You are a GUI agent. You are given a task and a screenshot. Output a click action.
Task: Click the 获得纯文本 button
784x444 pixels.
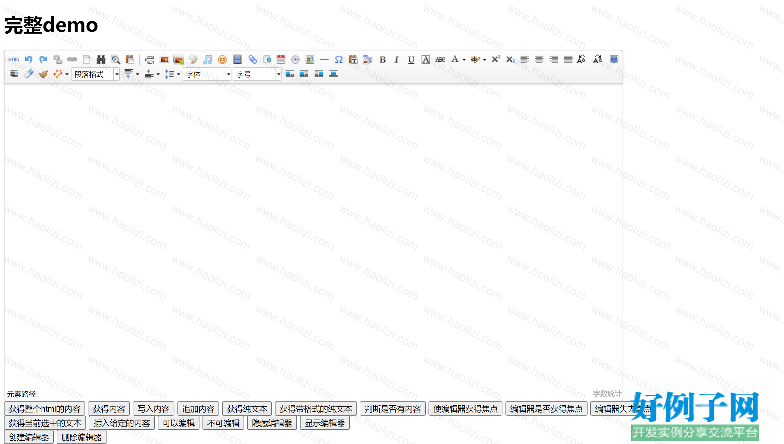(247, 409)
